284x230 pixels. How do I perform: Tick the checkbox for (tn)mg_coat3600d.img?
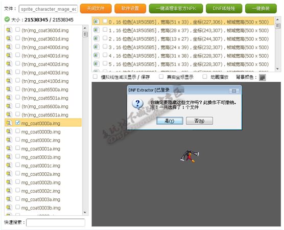[x=17, y=29]
